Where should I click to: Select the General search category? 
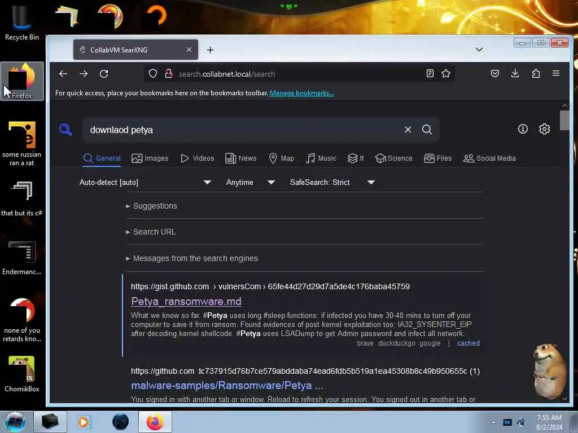pos(102,158)
